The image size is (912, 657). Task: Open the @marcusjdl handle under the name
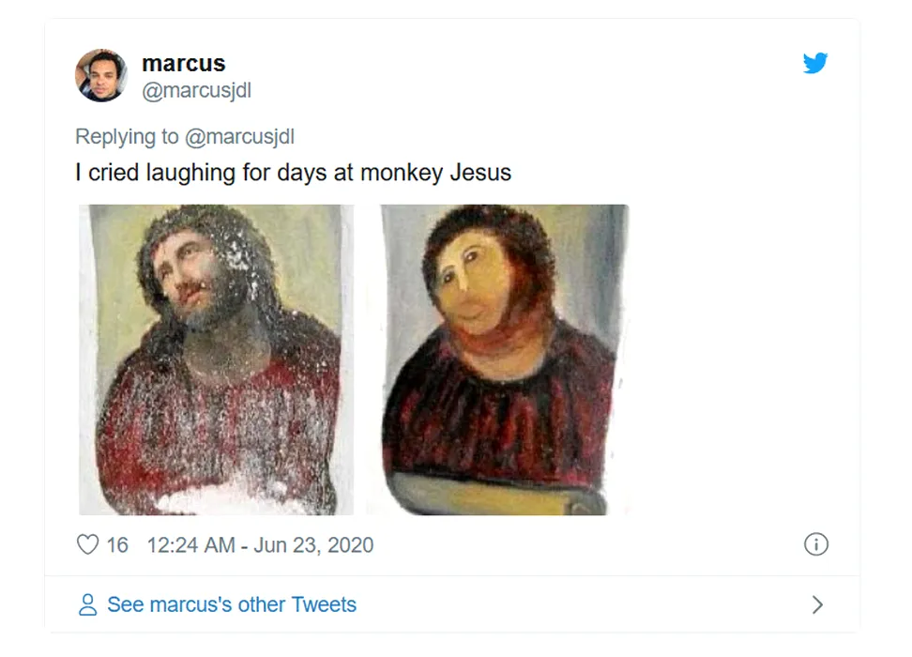[x=196, y=90]
